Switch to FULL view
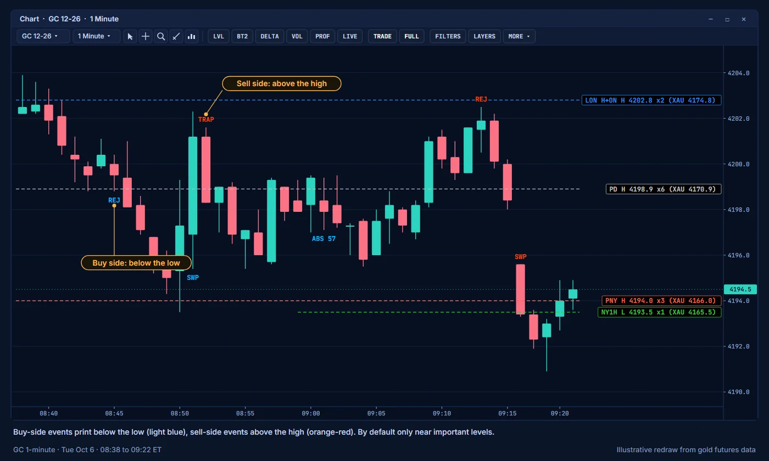This screenshot has width=769, height=461. [411, 36]
